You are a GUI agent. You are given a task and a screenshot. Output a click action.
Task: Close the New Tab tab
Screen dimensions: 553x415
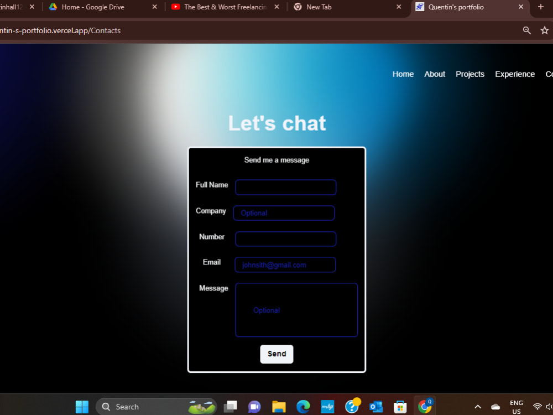coord(399,7)
